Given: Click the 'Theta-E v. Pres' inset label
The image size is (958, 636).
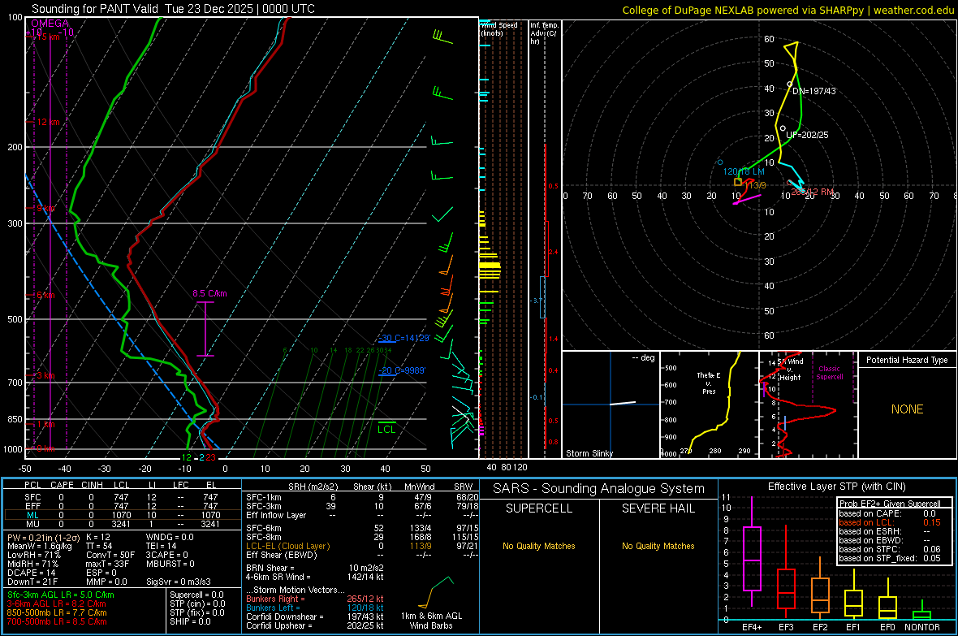Looking at the screenshot, I should pyautogui.click(x=709, y=383).
